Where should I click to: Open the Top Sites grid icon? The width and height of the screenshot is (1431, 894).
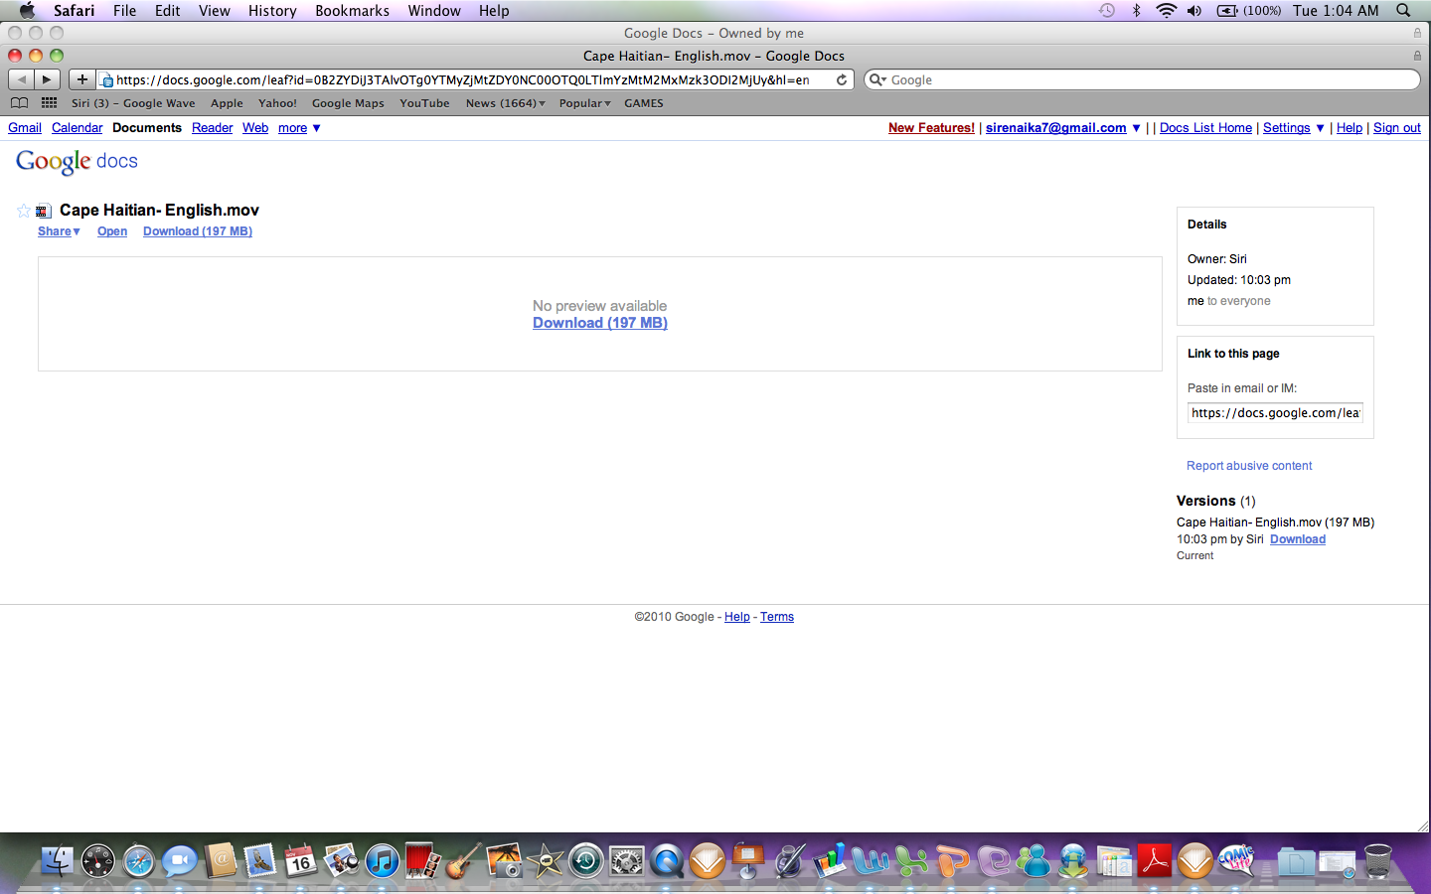pyautogui.click(x=49, y=103)
